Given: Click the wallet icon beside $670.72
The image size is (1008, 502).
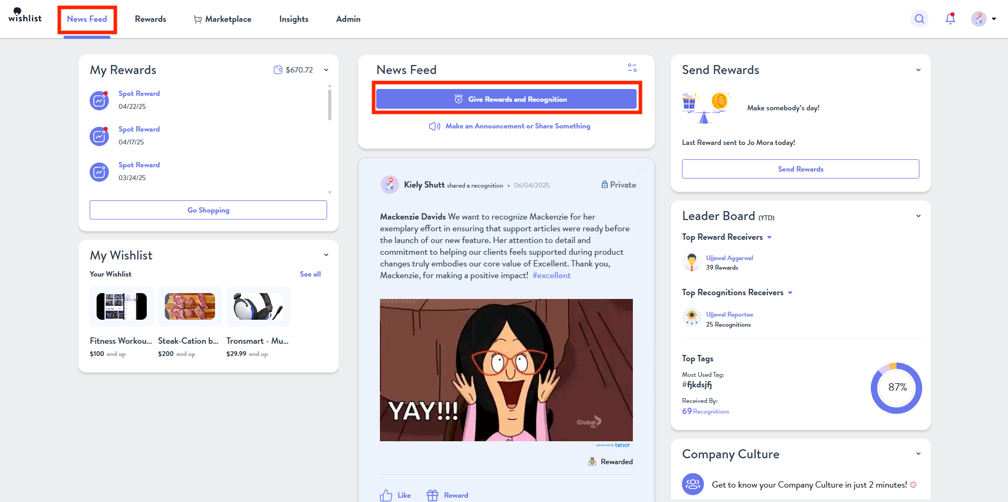Looking at the screenshot, I should 278,70.
